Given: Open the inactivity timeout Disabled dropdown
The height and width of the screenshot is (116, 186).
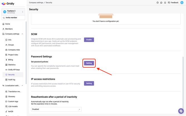Looking at the screenshot, I should point(56,109).
